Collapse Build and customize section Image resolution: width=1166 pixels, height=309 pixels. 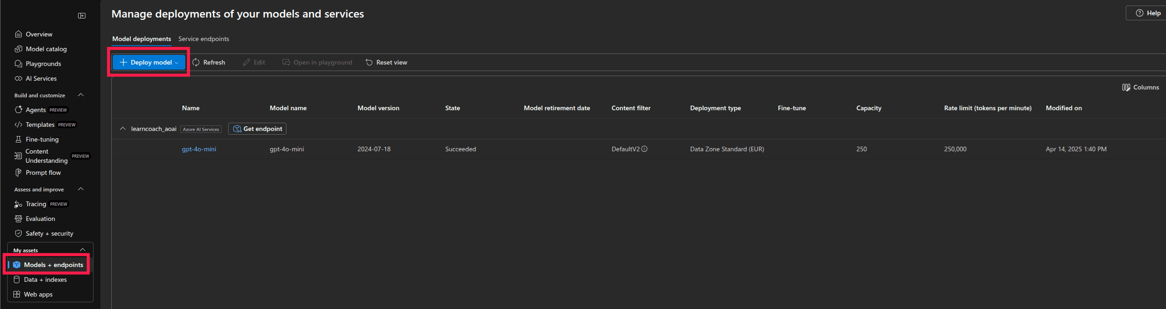point(81,95)
